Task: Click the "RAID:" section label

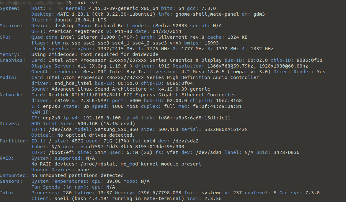Action: point(7,158)
